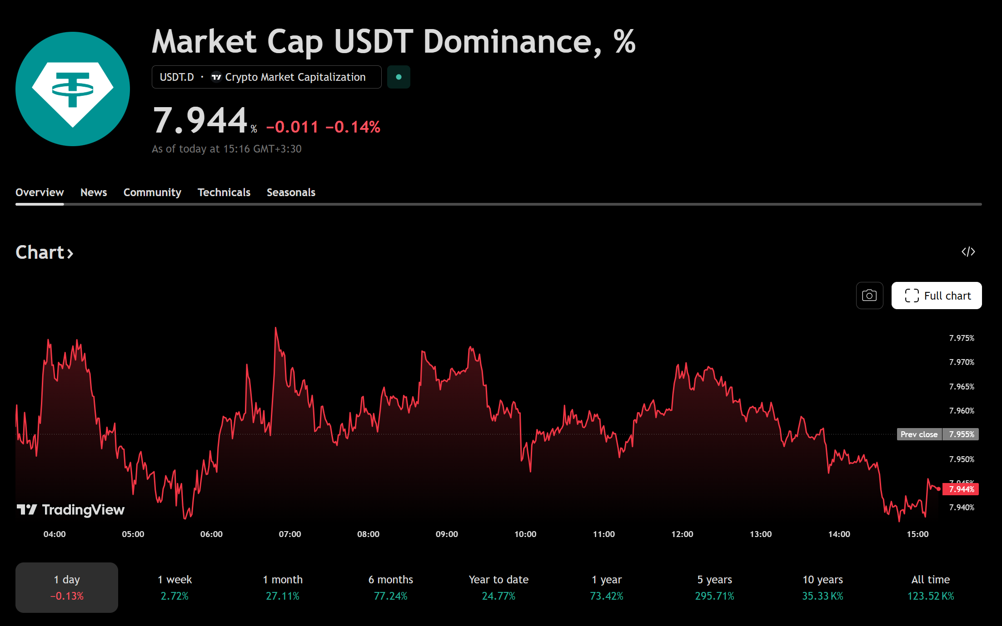Open the Community tab
Viewport: 1002px width, 626px height.
[152, 192]
